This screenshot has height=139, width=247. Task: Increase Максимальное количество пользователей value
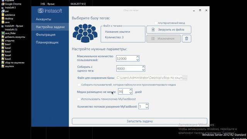[137, 57]
